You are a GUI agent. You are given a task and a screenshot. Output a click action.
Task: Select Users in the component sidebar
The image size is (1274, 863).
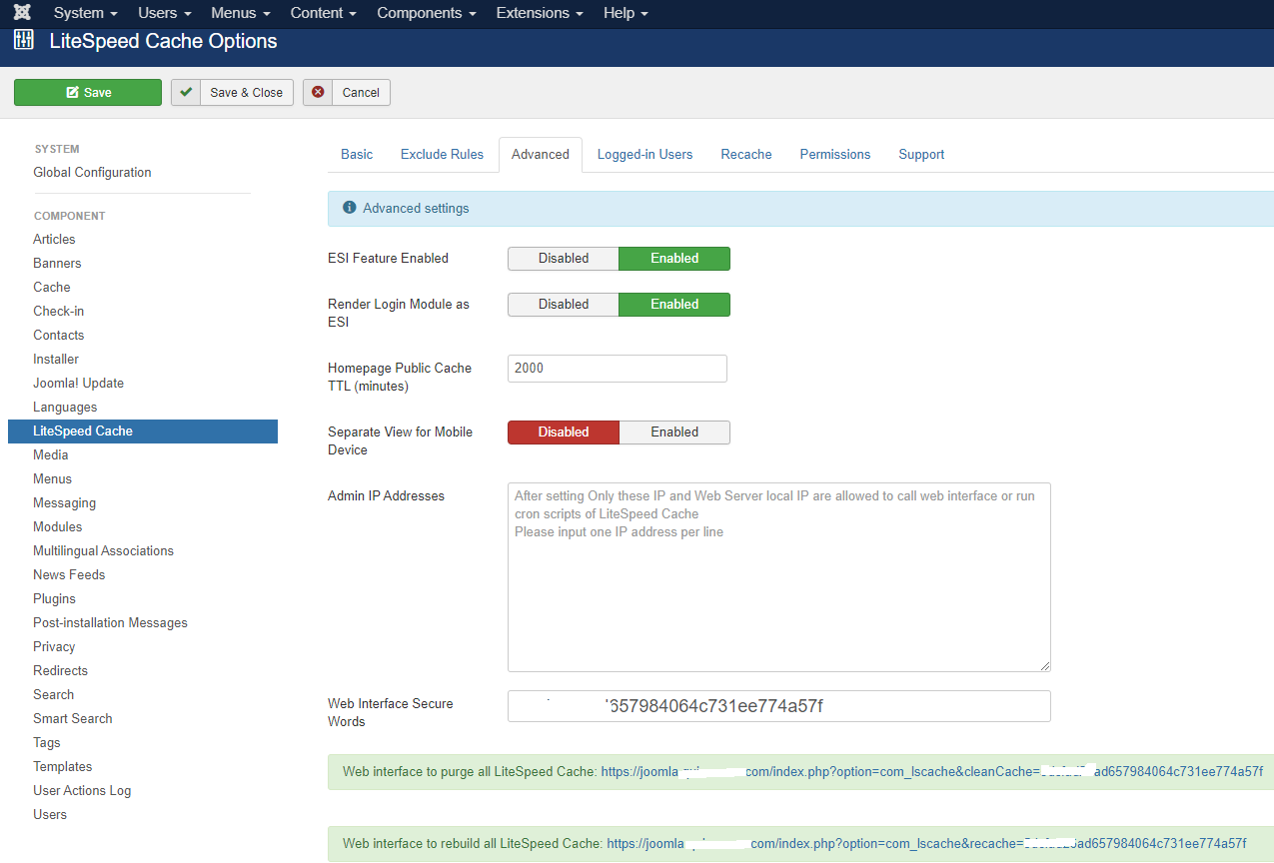click(x=50, y=814)
